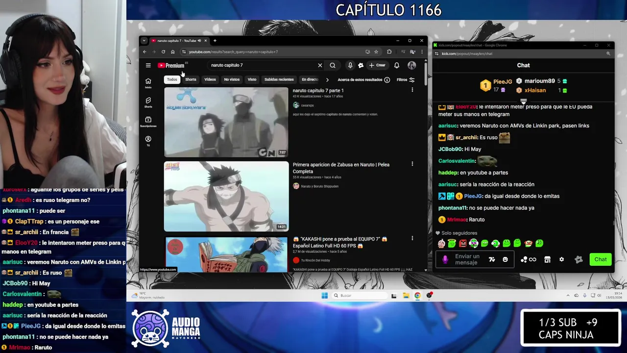Show more filter chips with right arrow
The image size is (627, 353).
(327, 79)
